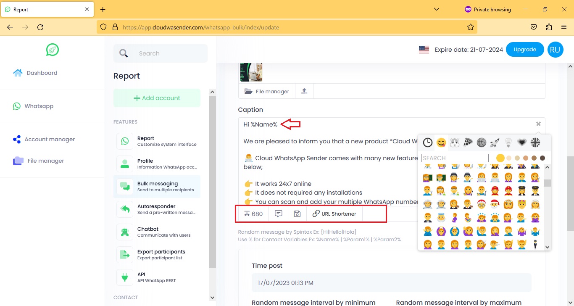Insert the bride with veil emoji
This screenshot has width=574, height=306.
(x=535, y=204)
